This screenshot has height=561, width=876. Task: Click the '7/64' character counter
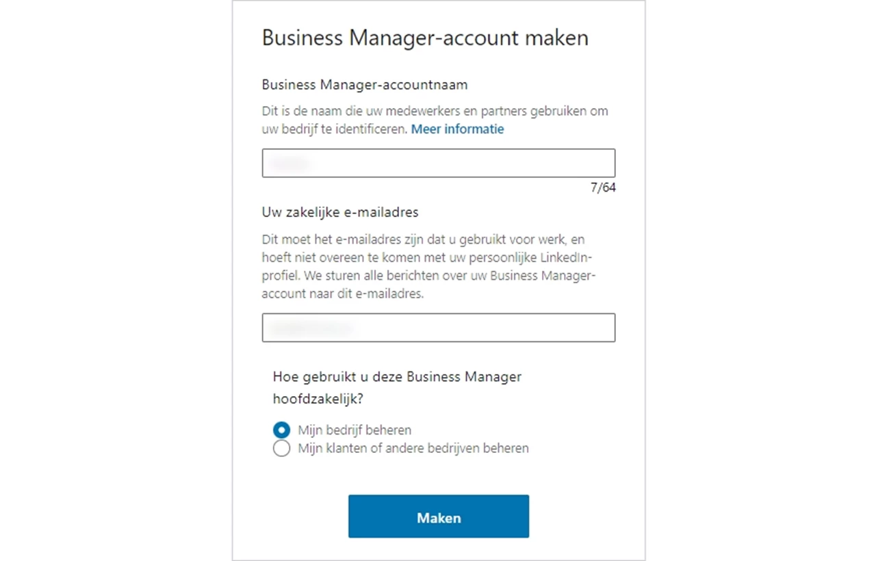[x=603, y=187]
